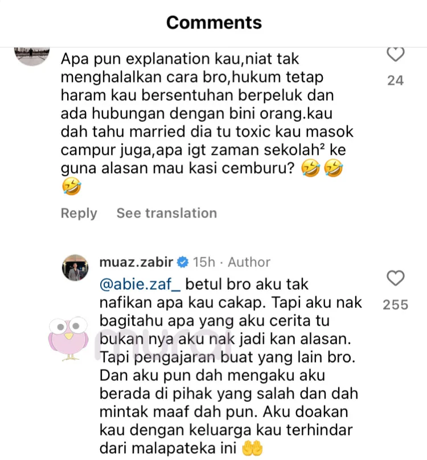The height and width of the screenshot is (460, 427).
Task: Select the first comment text starting 'Apa pun explanation'
Action: point(207,122)
